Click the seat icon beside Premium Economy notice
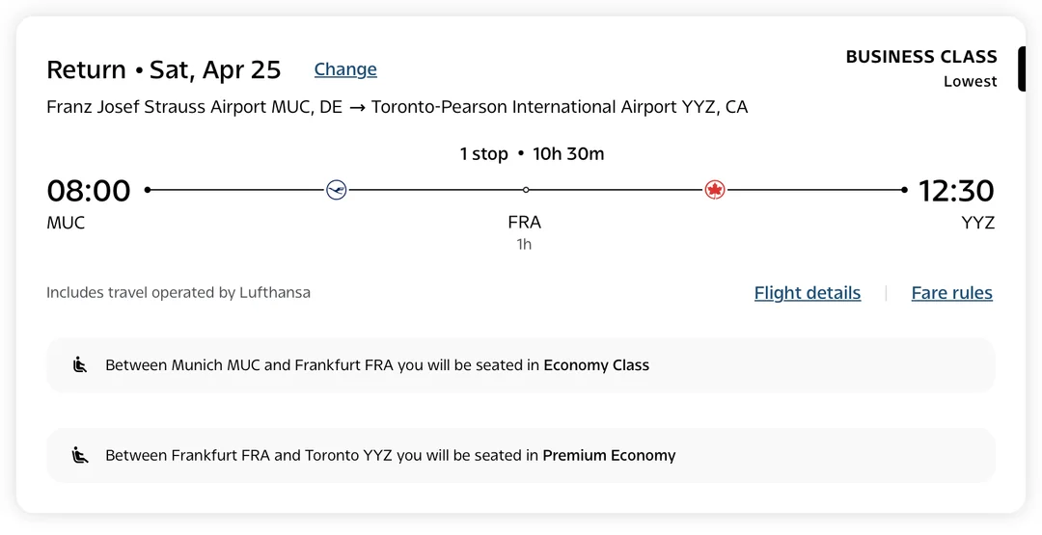The height and width of the screenshot is (535, 1042). (x=81, y=455)
